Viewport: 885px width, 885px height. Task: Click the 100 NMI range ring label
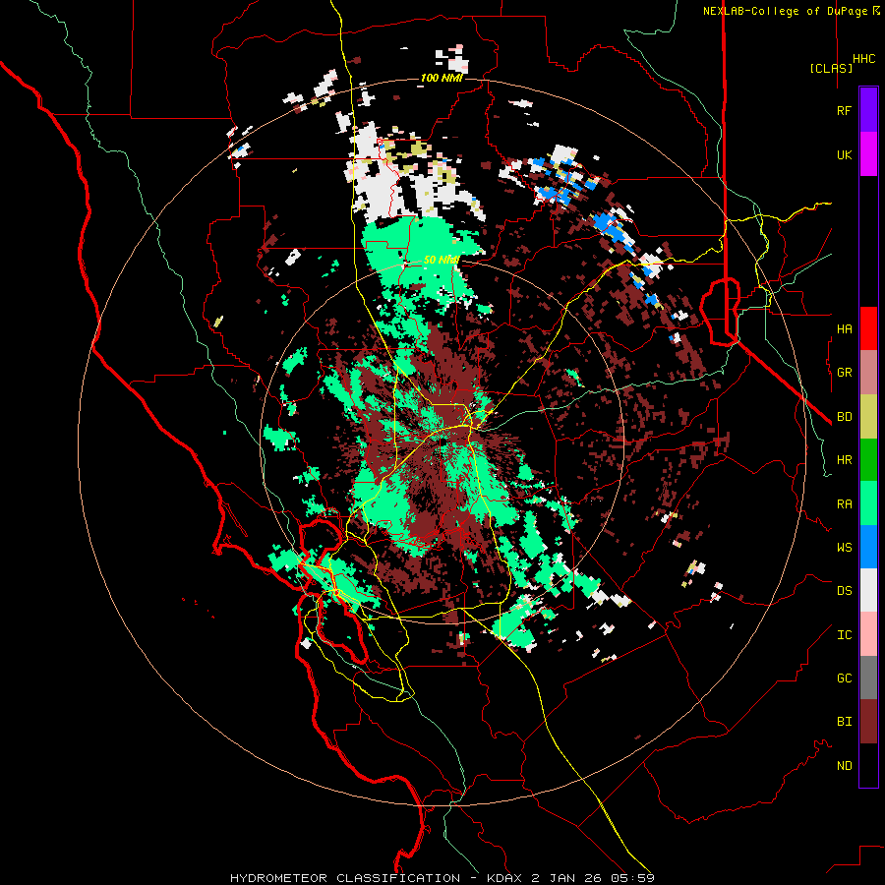point(442,78)
